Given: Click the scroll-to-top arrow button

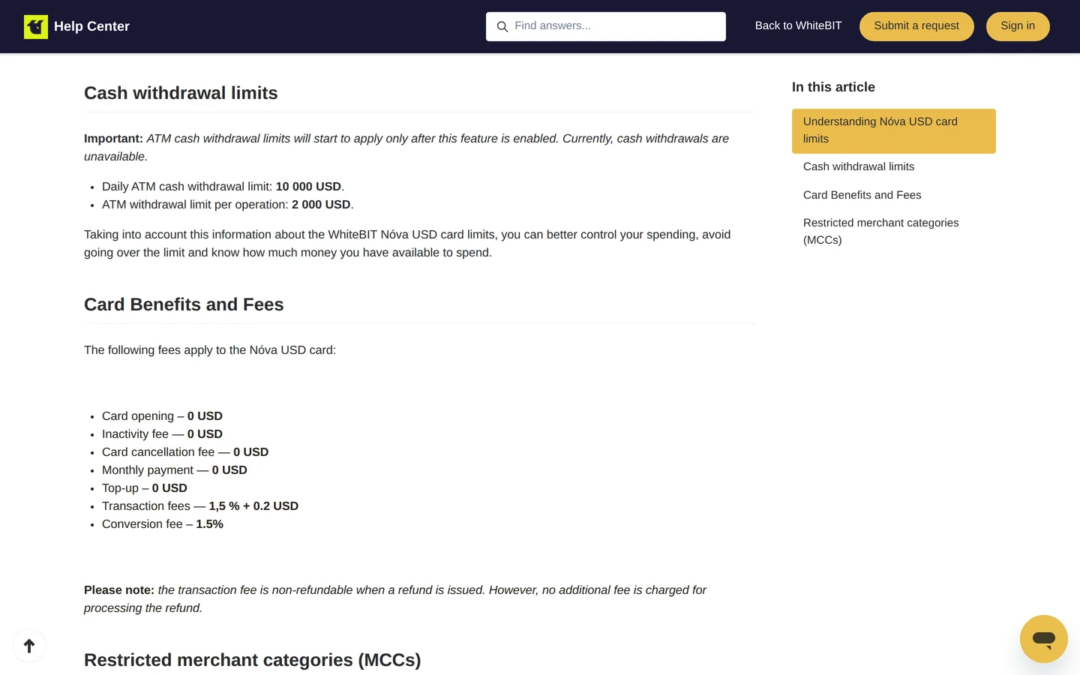Looking at the screenshot, I should click(29, 646).
